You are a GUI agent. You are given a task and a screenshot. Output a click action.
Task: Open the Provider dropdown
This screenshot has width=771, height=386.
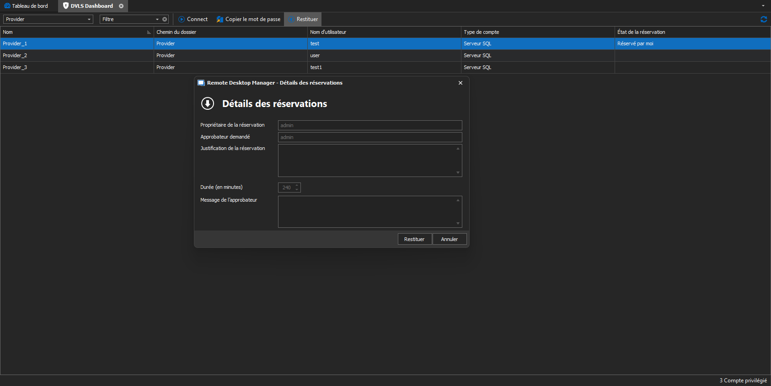click(x=89, y=19)
